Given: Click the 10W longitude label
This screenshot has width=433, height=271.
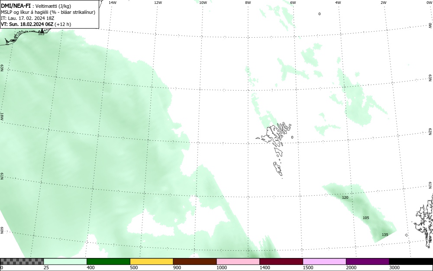Looking at the screenshot, I should tap(203, 3).
